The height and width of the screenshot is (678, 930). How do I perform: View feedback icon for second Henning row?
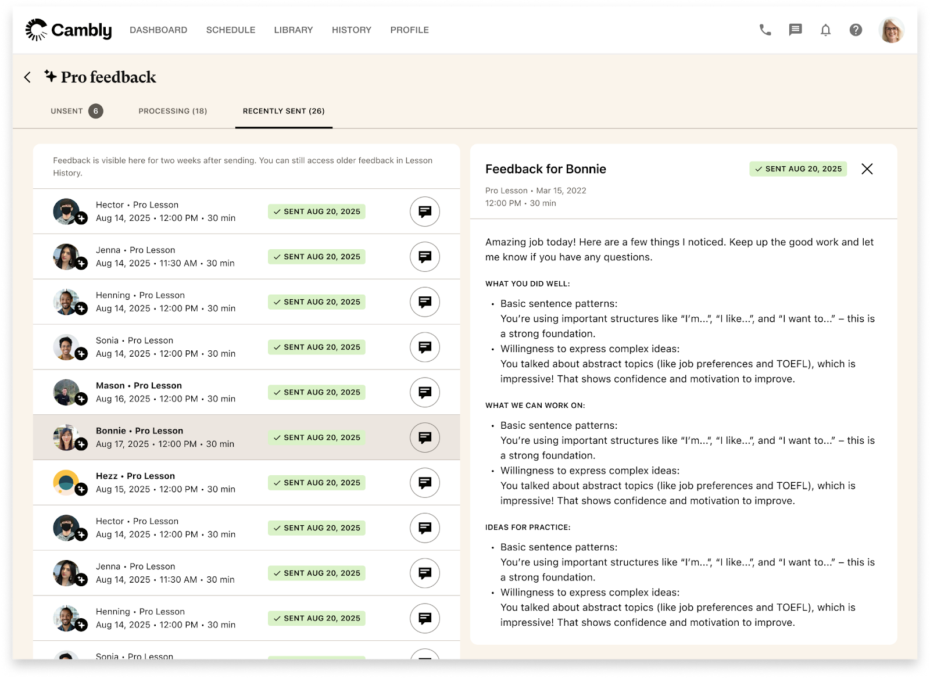(x=425, y=618)
